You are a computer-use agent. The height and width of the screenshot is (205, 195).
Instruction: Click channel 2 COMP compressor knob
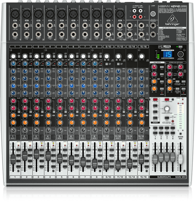point(25,64)
